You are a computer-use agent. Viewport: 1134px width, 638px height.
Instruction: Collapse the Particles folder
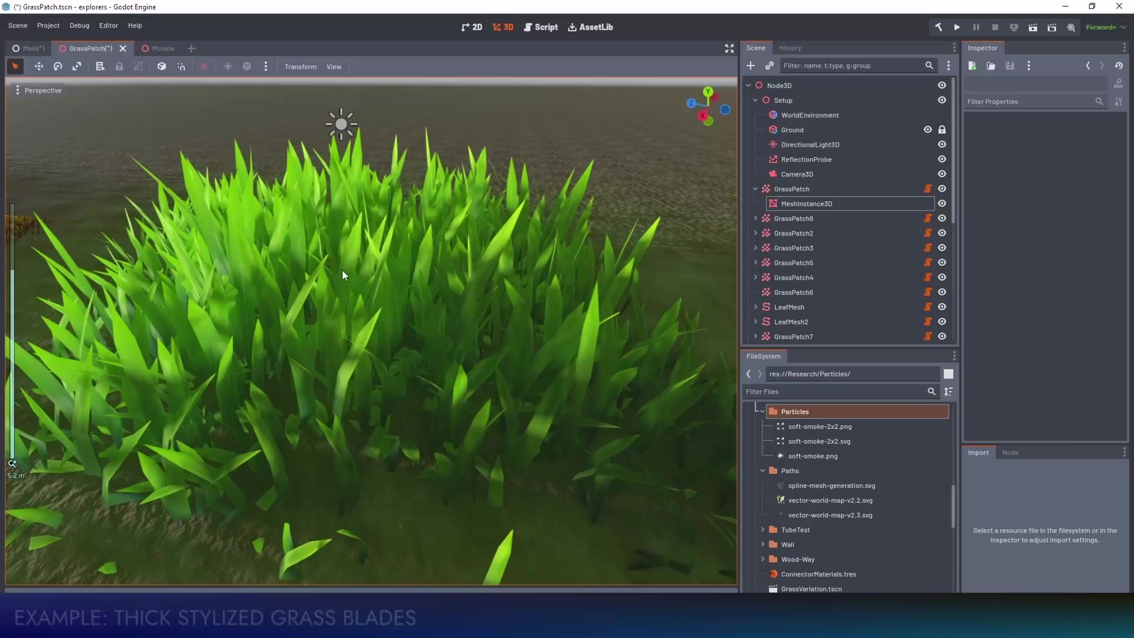pyautogui.click(x=762, y=412)
